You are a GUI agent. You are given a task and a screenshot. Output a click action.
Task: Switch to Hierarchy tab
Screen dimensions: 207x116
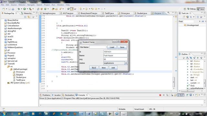coord(26,13)
